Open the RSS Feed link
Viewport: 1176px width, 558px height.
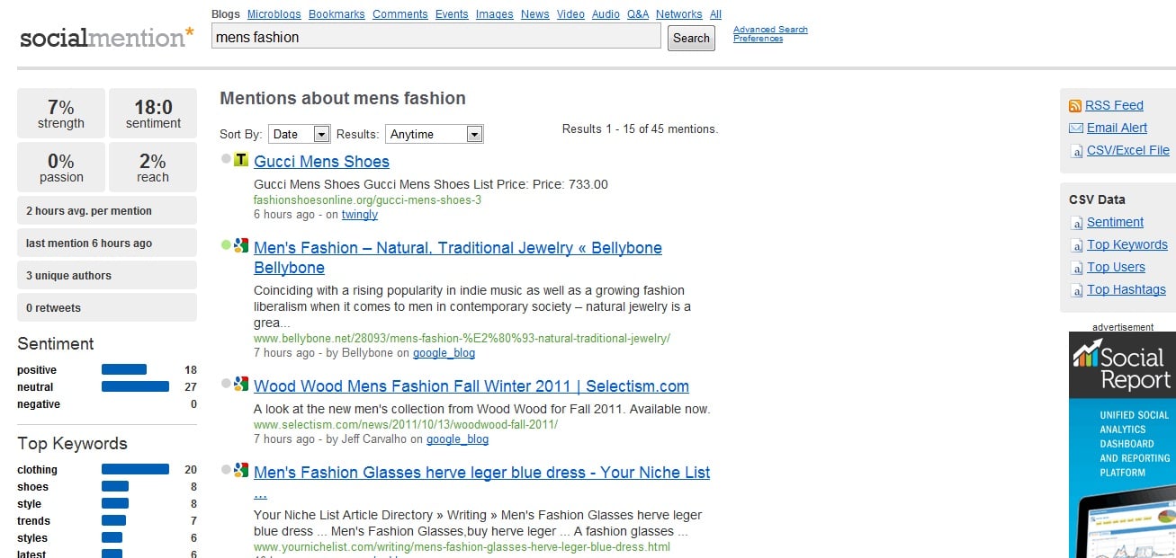pos(1114,105)
